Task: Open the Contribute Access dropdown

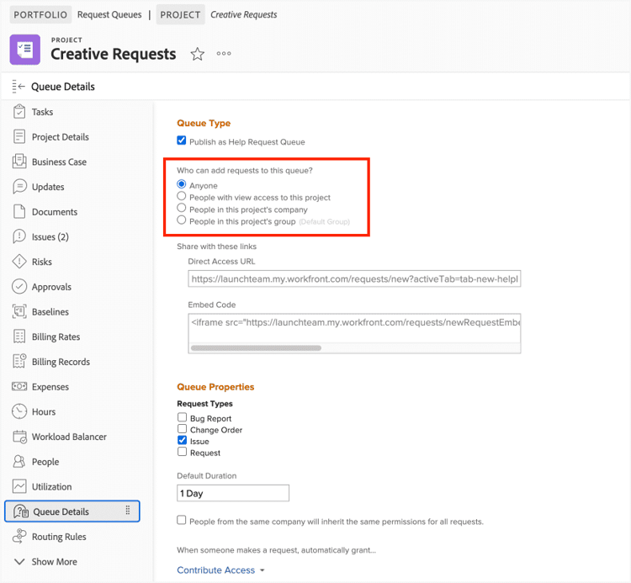Action: pyautogui.click(x=220, y=570)
